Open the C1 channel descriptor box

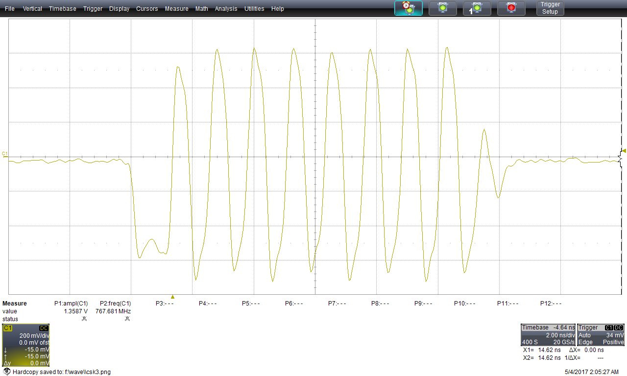point(25,345)
